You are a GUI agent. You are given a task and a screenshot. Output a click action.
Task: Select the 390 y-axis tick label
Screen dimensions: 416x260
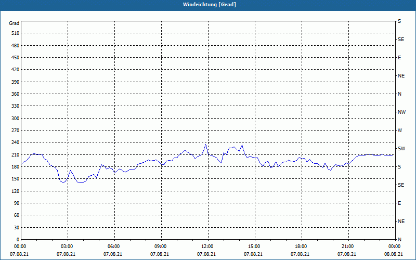(16, 82)
